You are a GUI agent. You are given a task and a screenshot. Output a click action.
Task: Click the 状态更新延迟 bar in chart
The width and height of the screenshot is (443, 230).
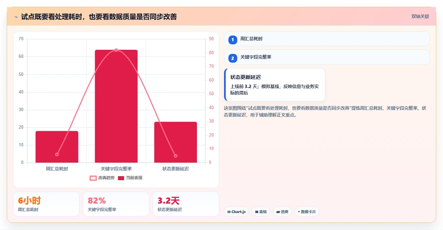175,142
